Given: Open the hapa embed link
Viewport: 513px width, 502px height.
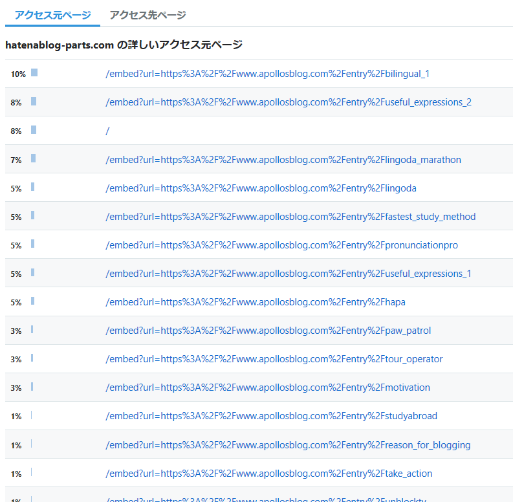Looking at the screenshot, I should [255, 302].
